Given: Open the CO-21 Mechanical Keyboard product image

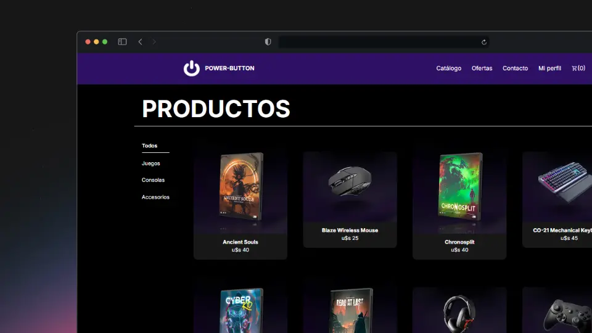Looking at the screenshot, I should [565, 183].
